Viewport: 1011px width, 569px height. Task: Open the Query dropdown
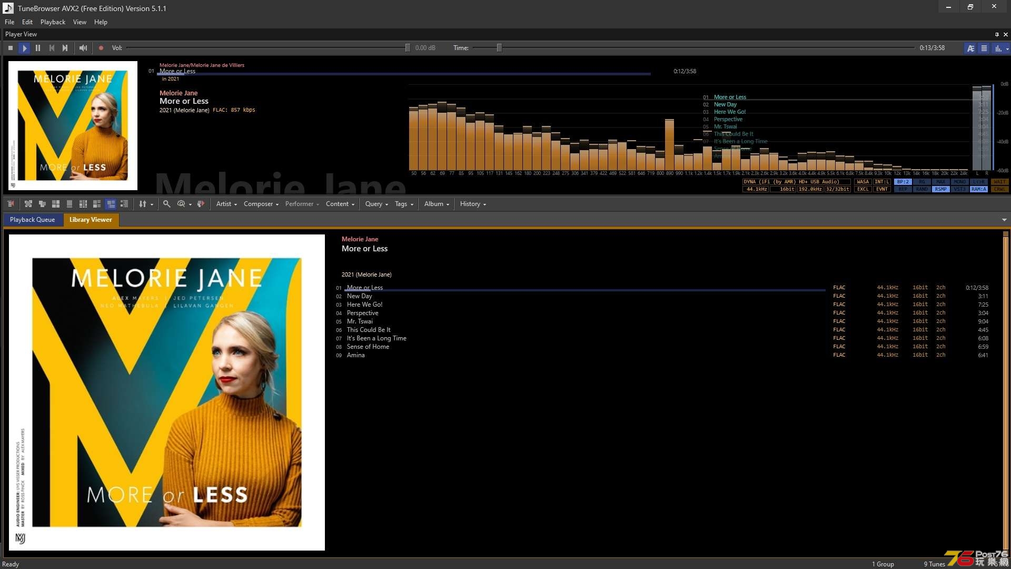coord(376,204)
